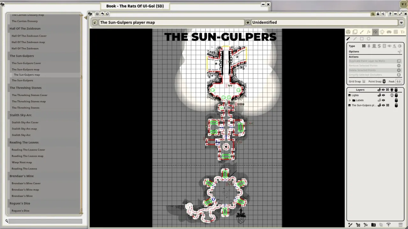Click the link icon left of map name
Image resolution: width=408 pixels, height=229 pixels.
(95, 22)
